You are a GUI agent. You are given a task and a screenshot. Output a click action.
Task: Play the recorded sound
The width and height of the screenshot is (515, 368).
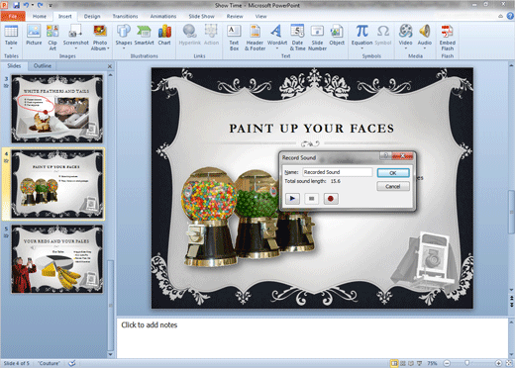[x=292, y=199]
